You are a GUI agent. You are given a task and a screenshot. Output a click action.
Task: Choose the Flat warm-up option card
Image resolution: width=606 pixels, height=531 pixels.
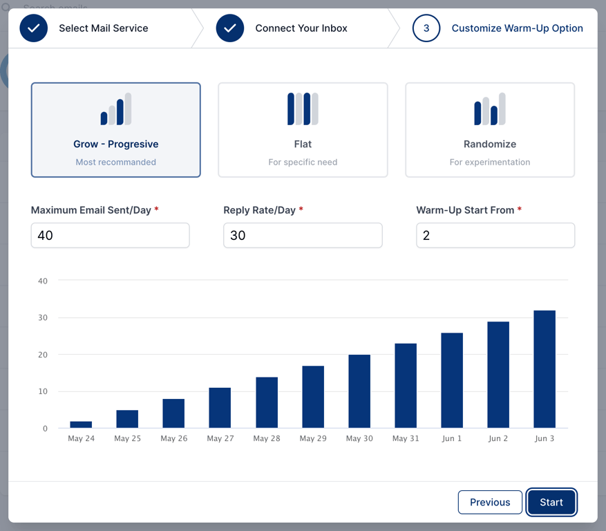point(303,130)
